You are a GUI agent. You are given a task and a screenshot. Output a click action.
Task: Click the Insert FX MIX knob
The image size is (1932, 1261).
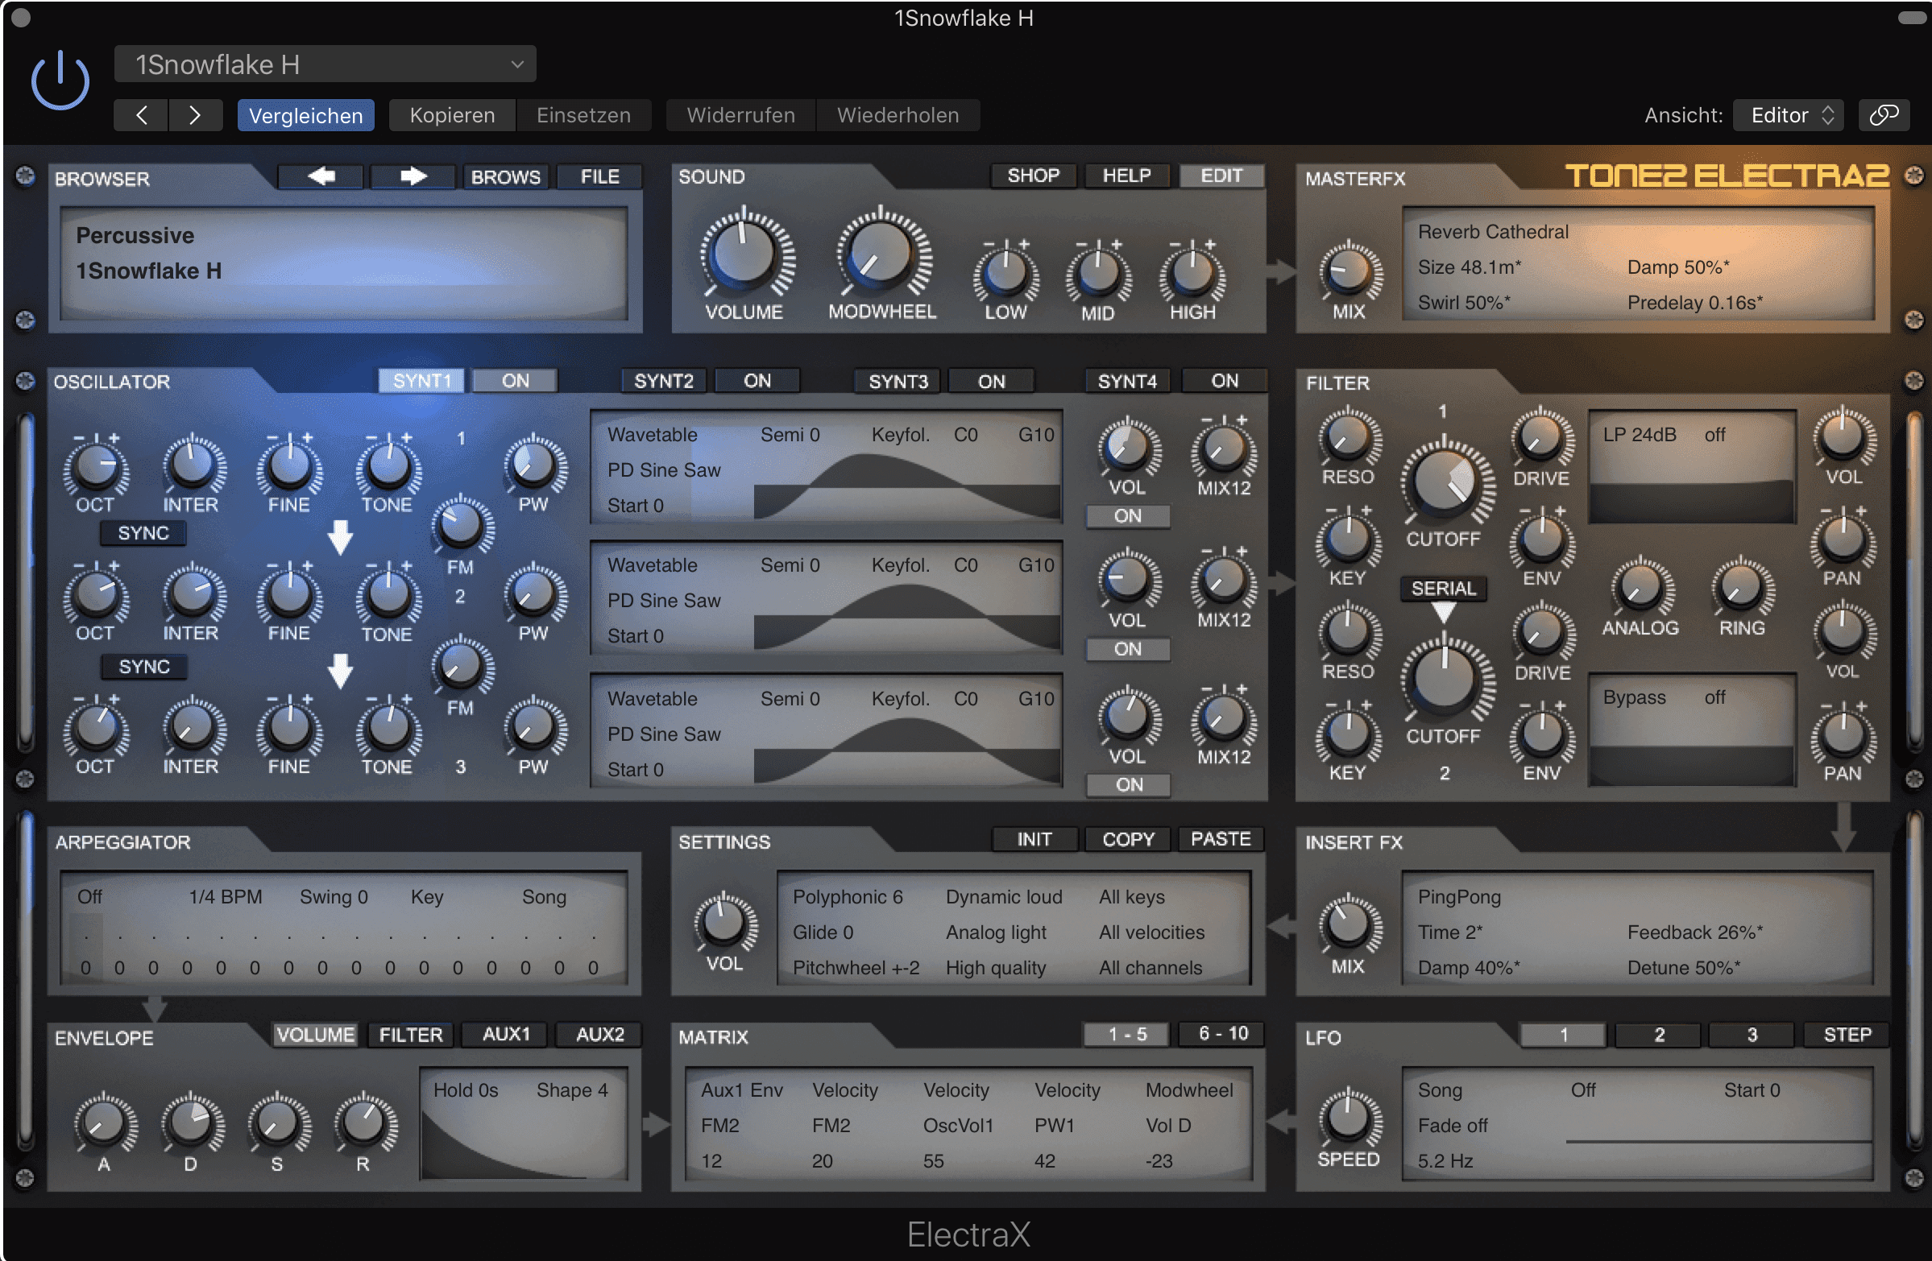[x=1348, y=925]
